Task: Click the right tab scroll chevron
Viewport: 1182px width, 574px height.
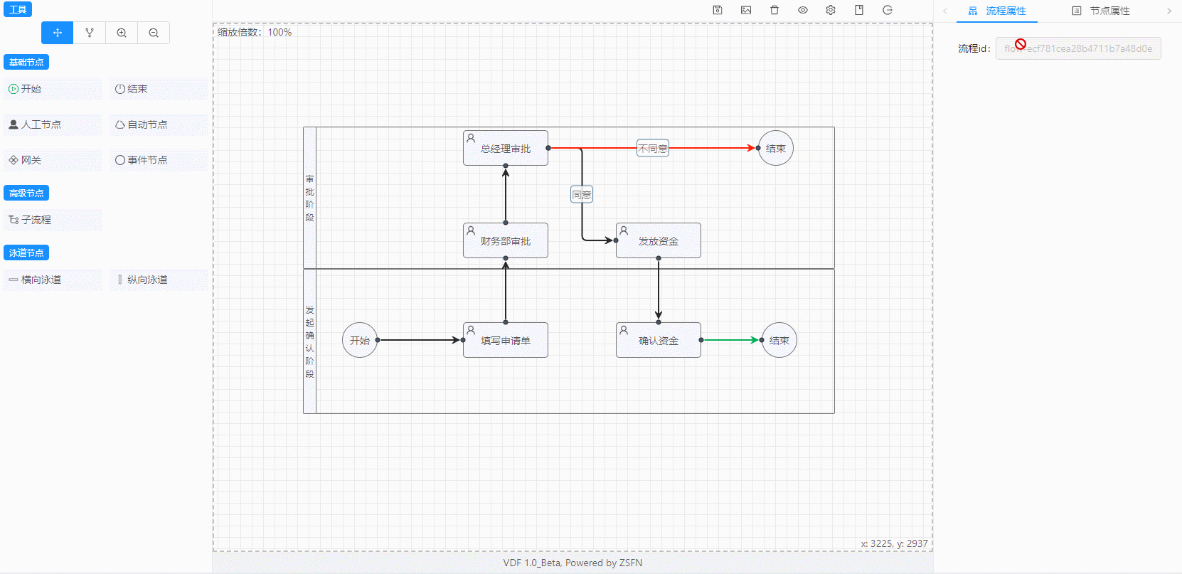Action: [x=1169, y=11]
